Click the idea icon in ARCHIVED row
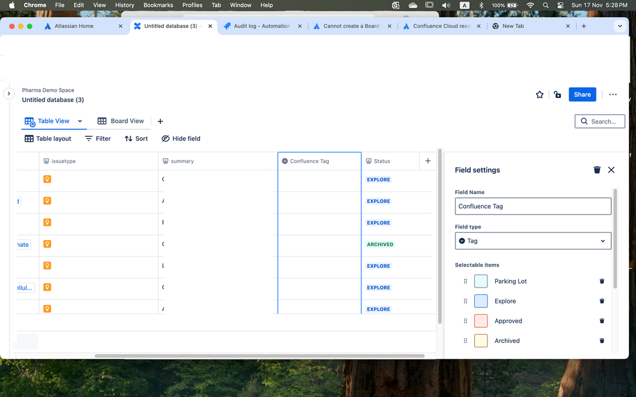This screenshot has width=636, height=397. pyautogui.click(x=47, y=244)
